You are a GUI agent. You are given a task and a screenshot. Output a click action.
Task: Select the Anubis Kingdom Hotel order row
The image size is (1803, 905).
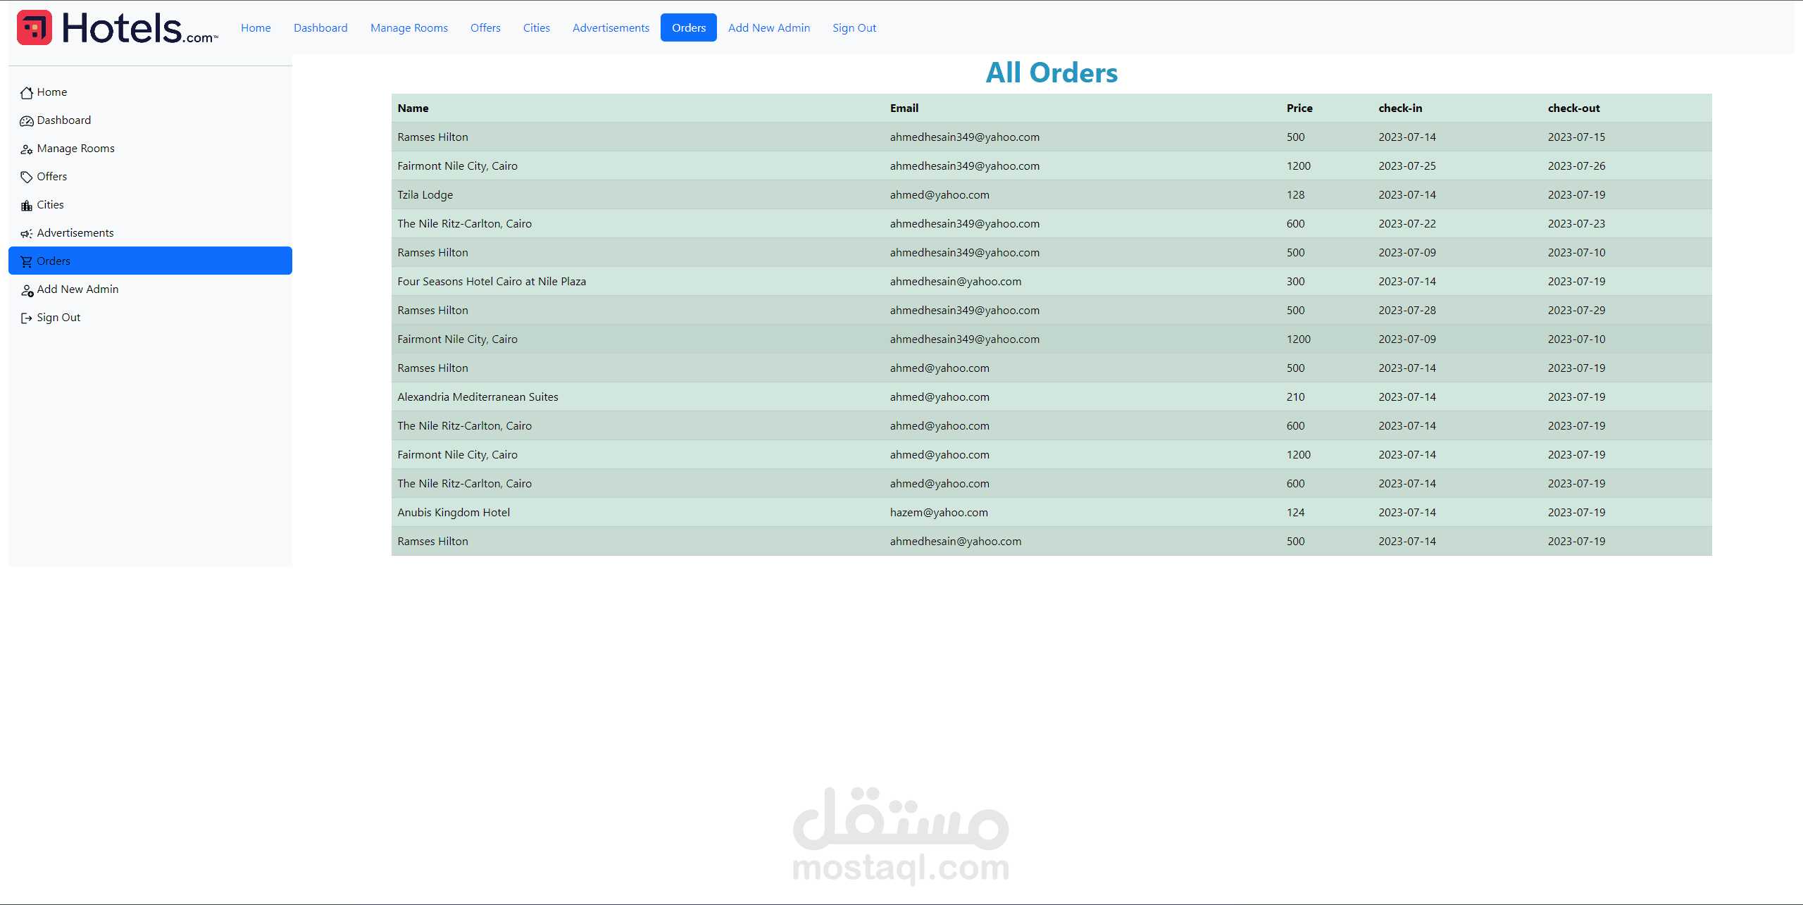point(453,513)
